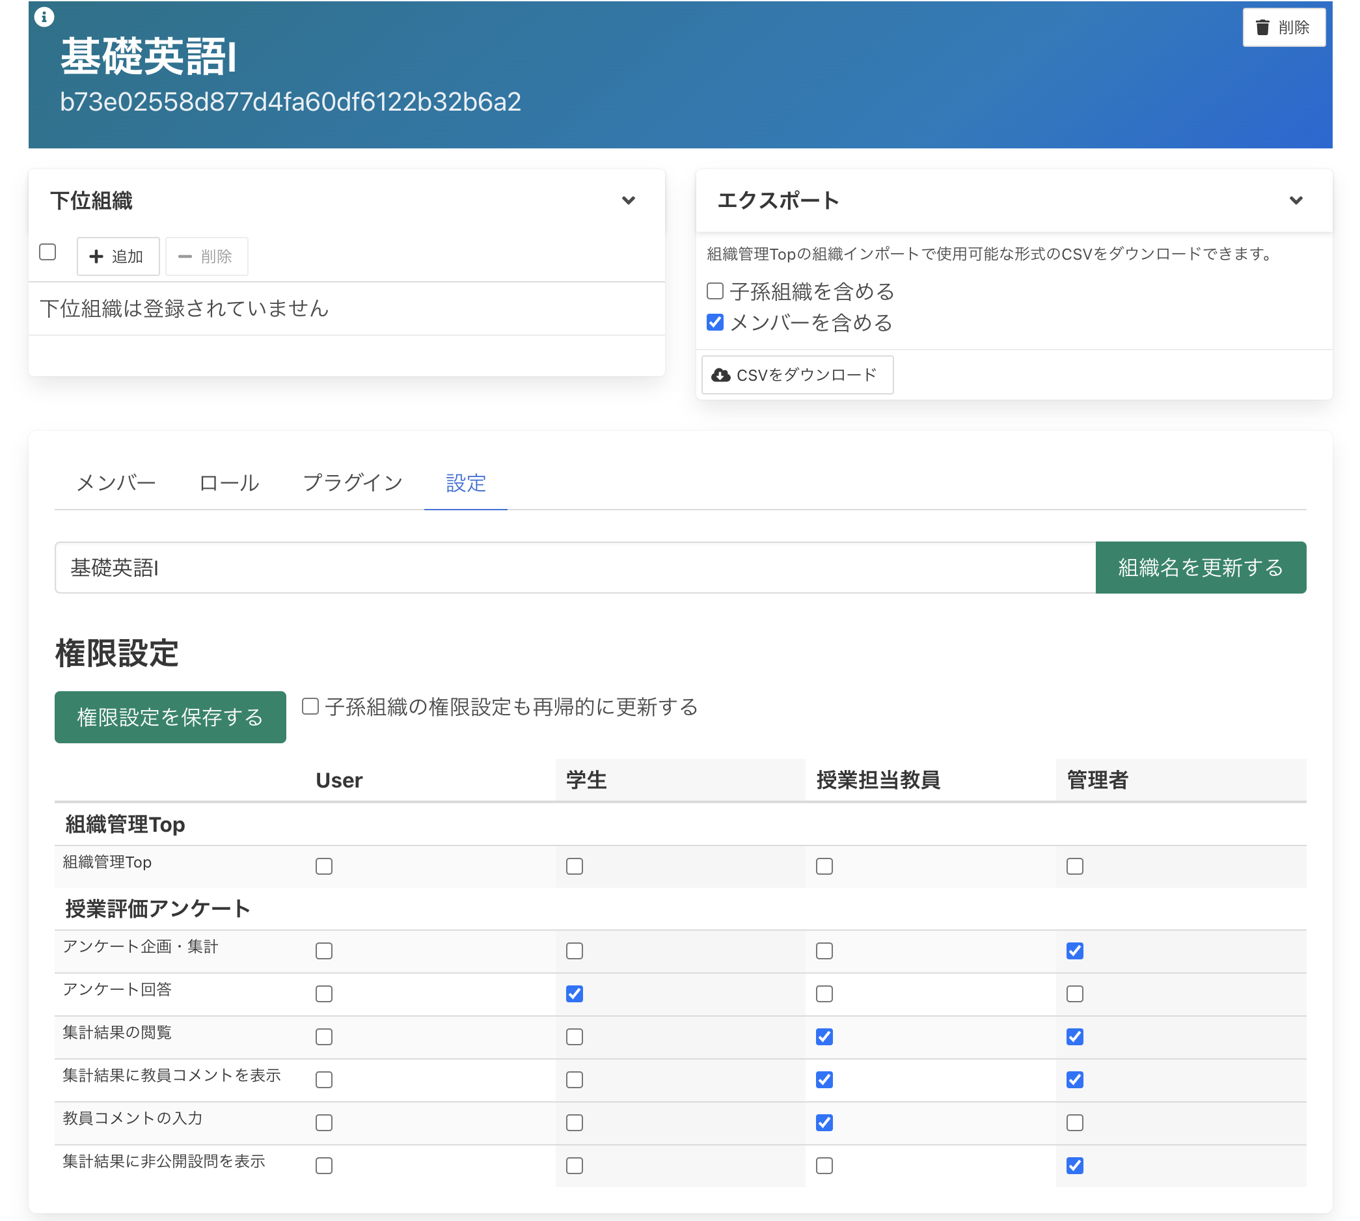Check アンケート回答 for User
Screen dimensions: 1360x1221
click(324, 994)
